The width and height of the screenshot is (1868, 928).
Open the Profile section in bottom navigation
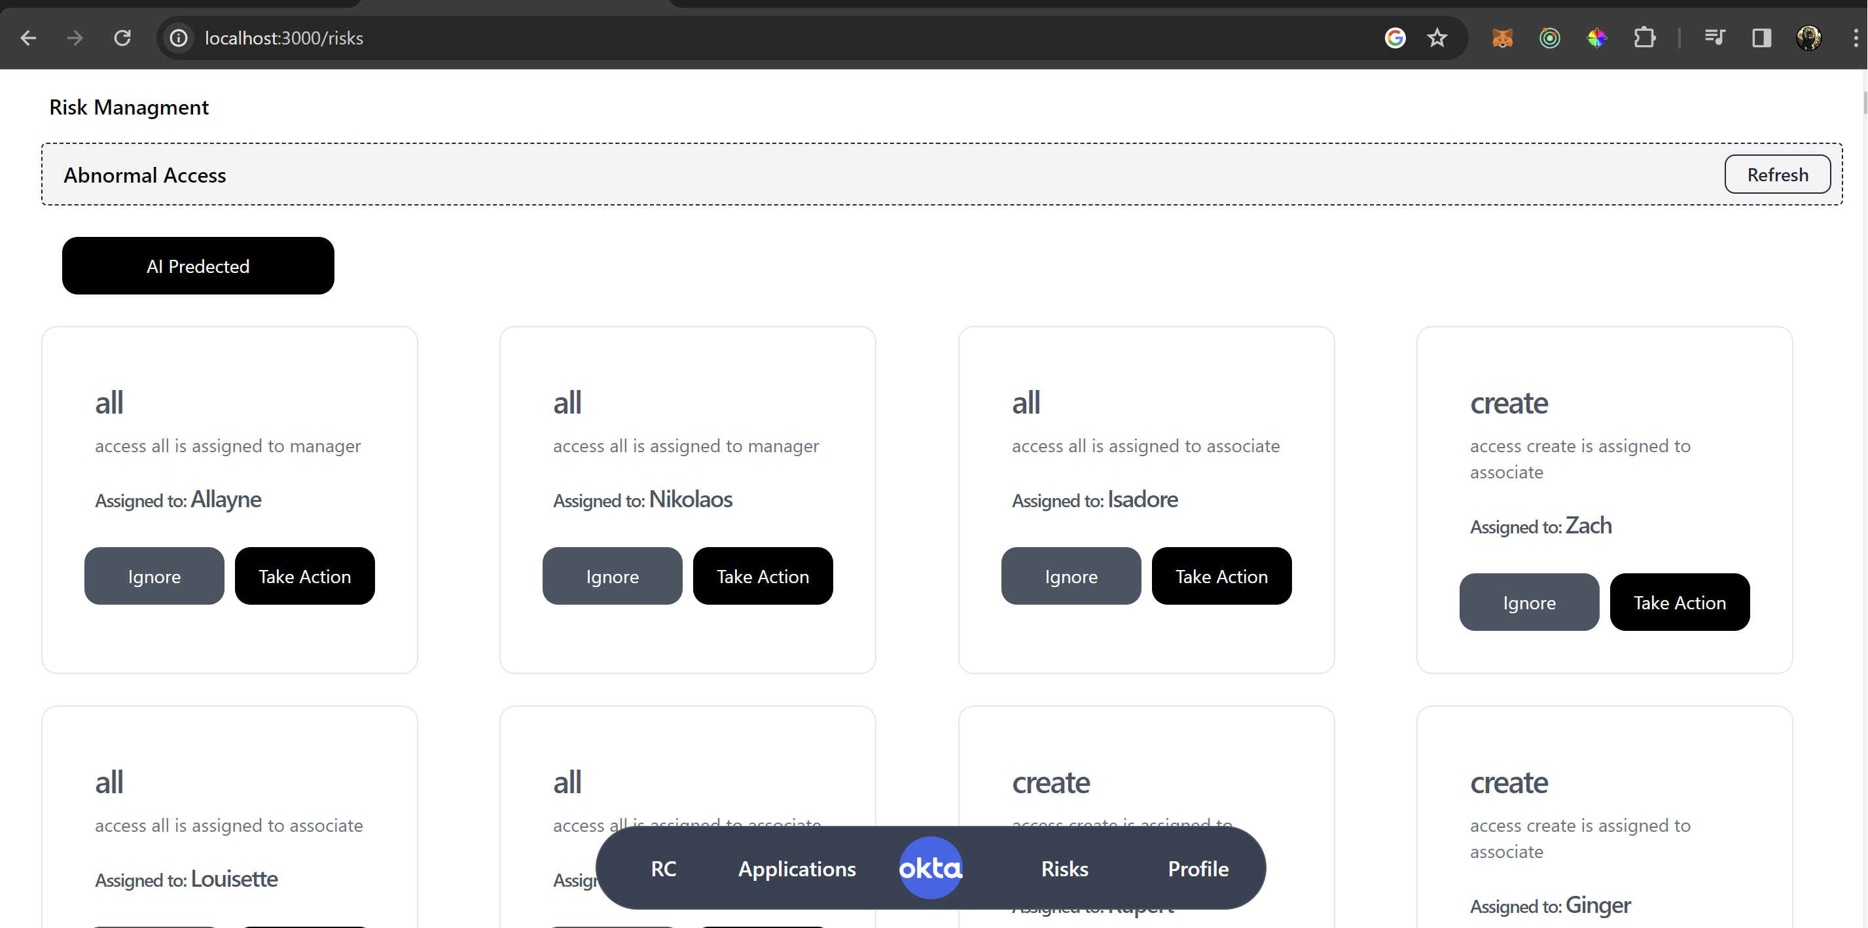(1197, 868)
